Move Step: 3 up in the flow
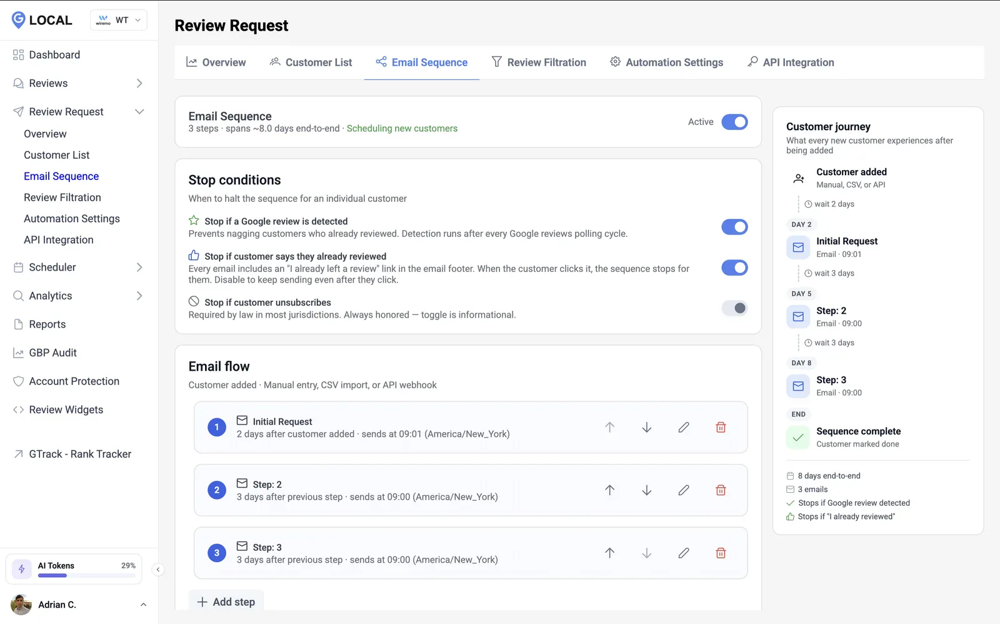Screen dimensions: 1000x624 coord(609,553)
